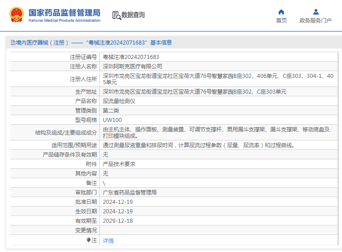342x252 pixels.
Task: Select expiry date 2029-12-18
Action: pyautogui.click(x=118, y=221)
